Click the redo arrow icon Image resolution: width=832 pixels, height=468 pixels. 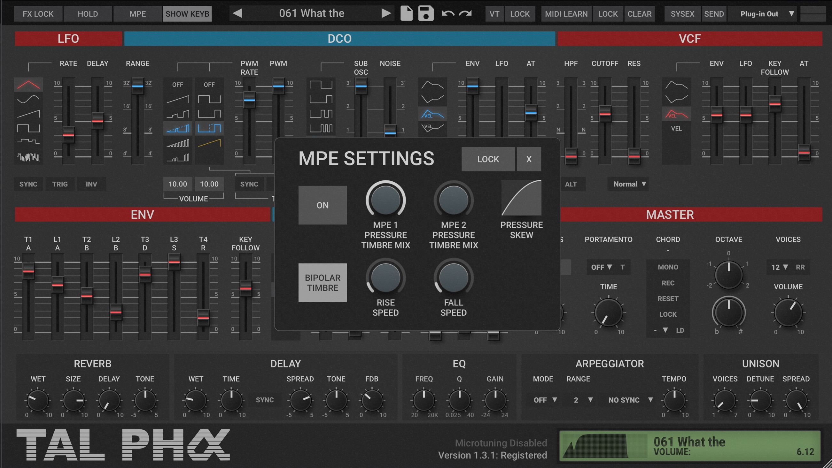[x=465, y=13]
